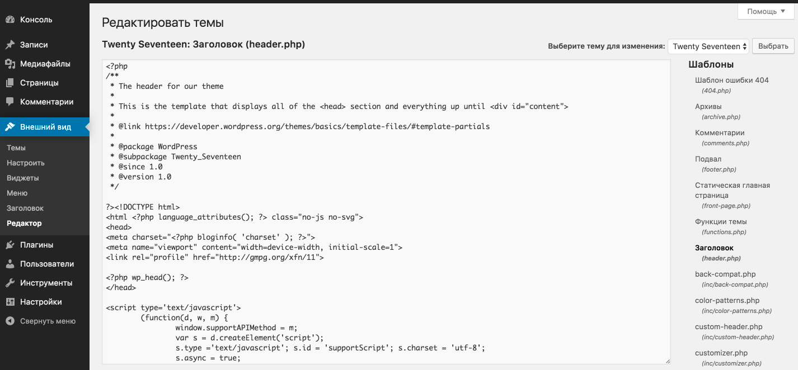The image size is (798, 370).
Task: Expand the Помощь help dropdown
Action: pyautogui.click(x=766, y=11)
